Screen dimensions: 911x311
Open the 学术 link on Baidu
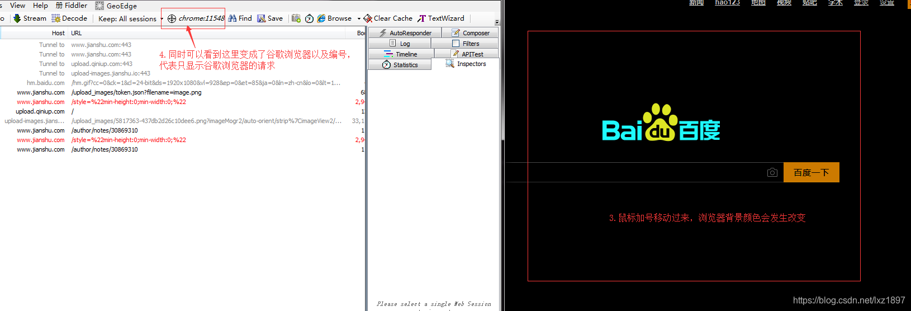point(836,3)
